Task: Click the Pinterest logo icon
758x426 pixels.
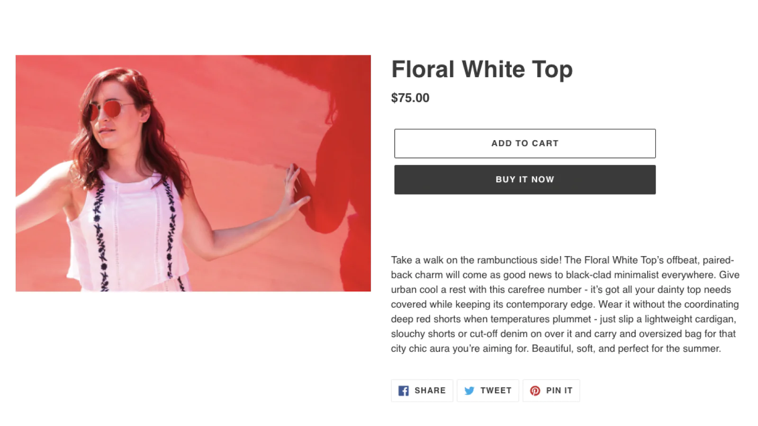Action: pyautogui.click(x=535, y=390)
